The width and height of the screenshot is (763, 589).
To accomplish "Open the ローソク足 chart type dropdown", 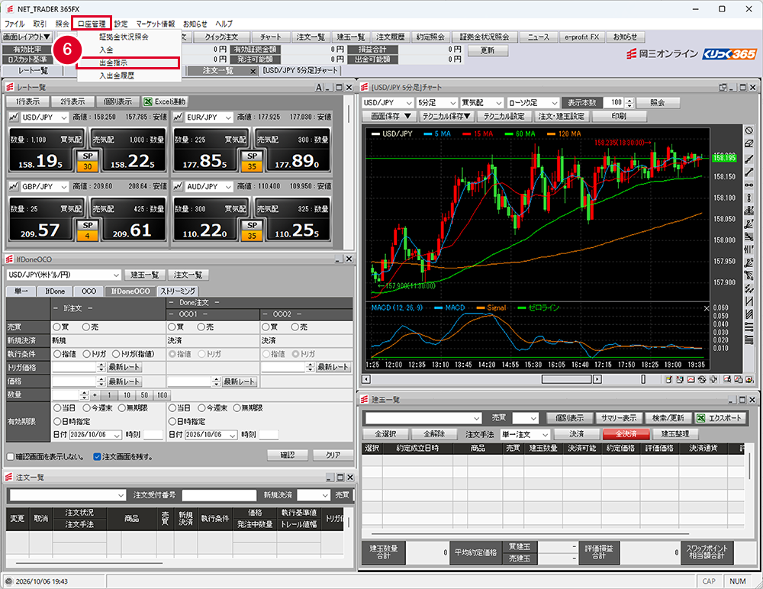I will 533,103.
